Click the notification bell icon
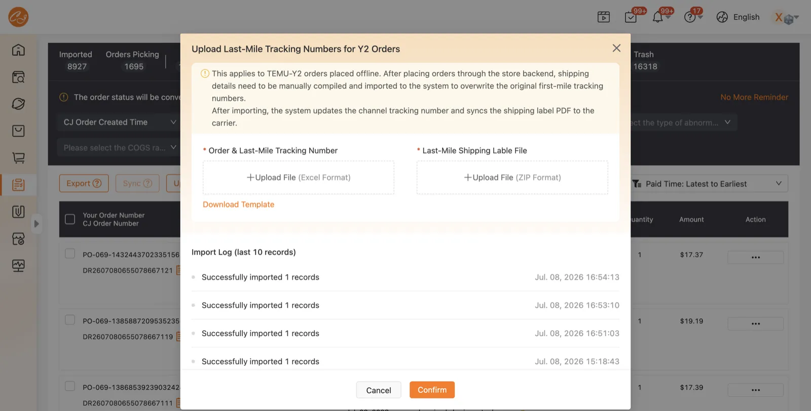 pyautogui.click(x=657, y=17)
